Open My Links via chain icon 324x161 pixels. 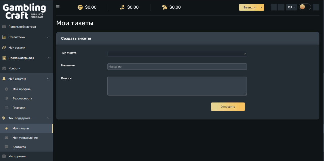[x=4, y=48]
